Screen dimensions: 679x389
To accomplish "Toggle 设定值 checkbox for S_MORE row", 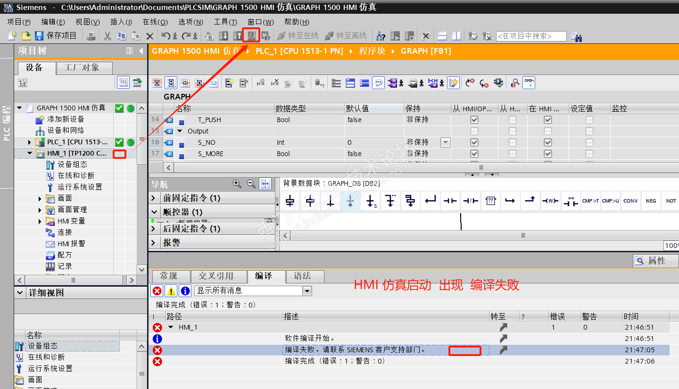I will tap(589, 154).
